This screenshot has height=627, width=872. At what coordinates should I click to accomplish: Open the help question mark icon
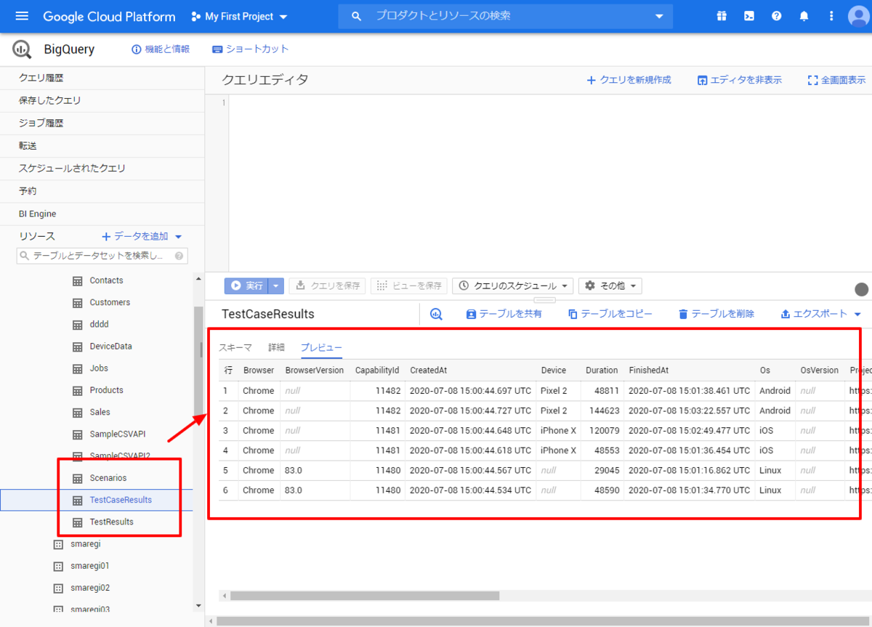coord(777,16)
